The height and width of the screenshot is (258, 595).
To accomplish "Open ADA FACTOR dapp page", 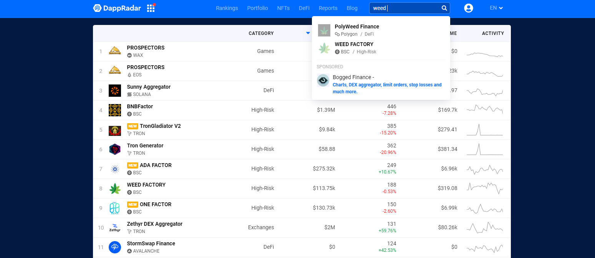I will (156, 165).
